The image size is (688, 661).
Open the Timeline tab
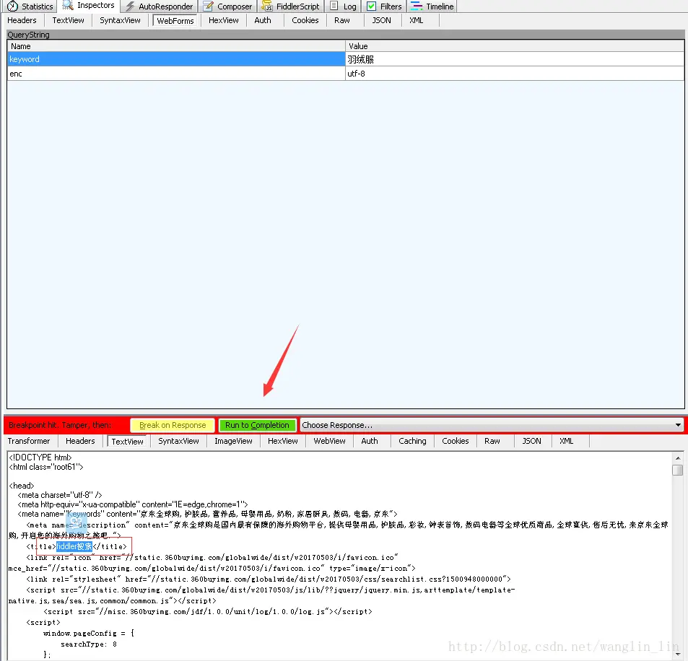(432, 6)
